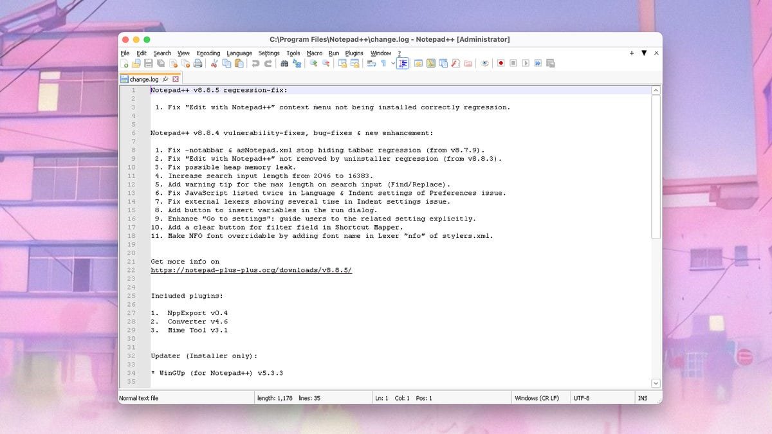
Task: Open the symbol display dropdown chevron
Action: pyautogui.click(x=394, y=63)
